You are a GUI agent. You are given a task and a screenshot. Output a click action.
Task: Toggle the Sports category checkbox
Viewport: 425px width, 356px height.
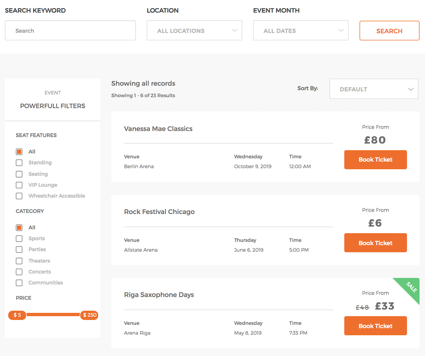point(19,239)
